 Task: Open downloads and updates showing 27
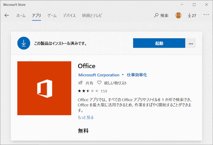(192, 15)
